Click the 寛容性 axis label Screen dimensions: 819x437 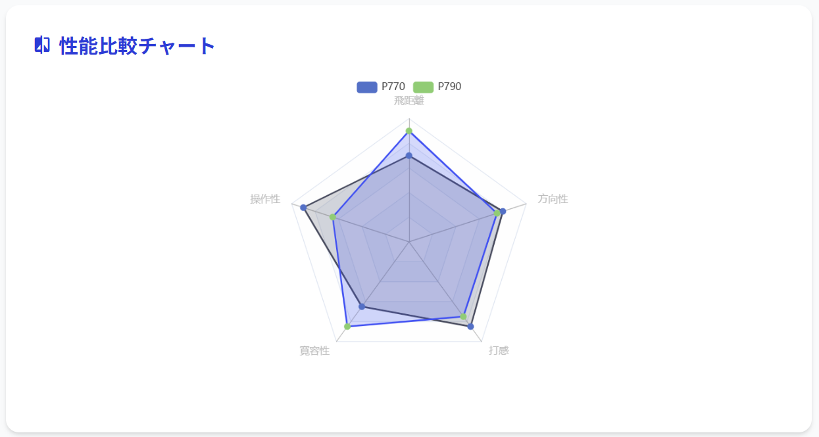[314, 351]
